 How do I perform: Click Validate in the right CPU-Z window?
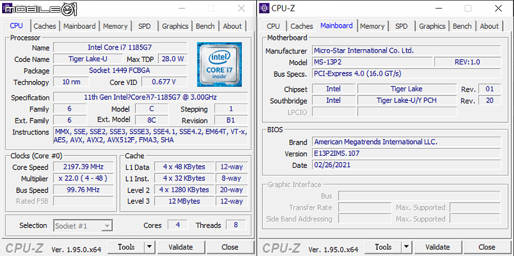coord(438,247)
